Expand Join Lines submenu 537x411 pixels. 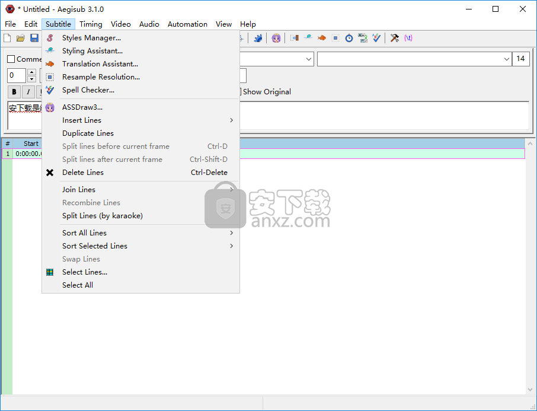(140, 190)
